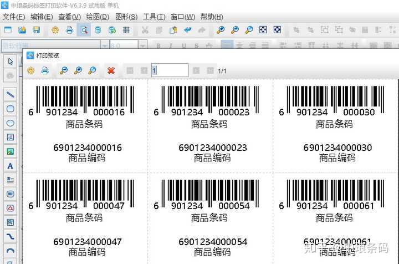Click the cut scissors icon
This screenshot has height=264, width=399.
pos(145,30)
